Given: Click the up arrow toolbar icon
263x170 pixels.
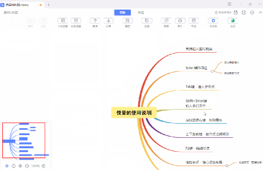Looking at the screenshot, I should 95,21.
